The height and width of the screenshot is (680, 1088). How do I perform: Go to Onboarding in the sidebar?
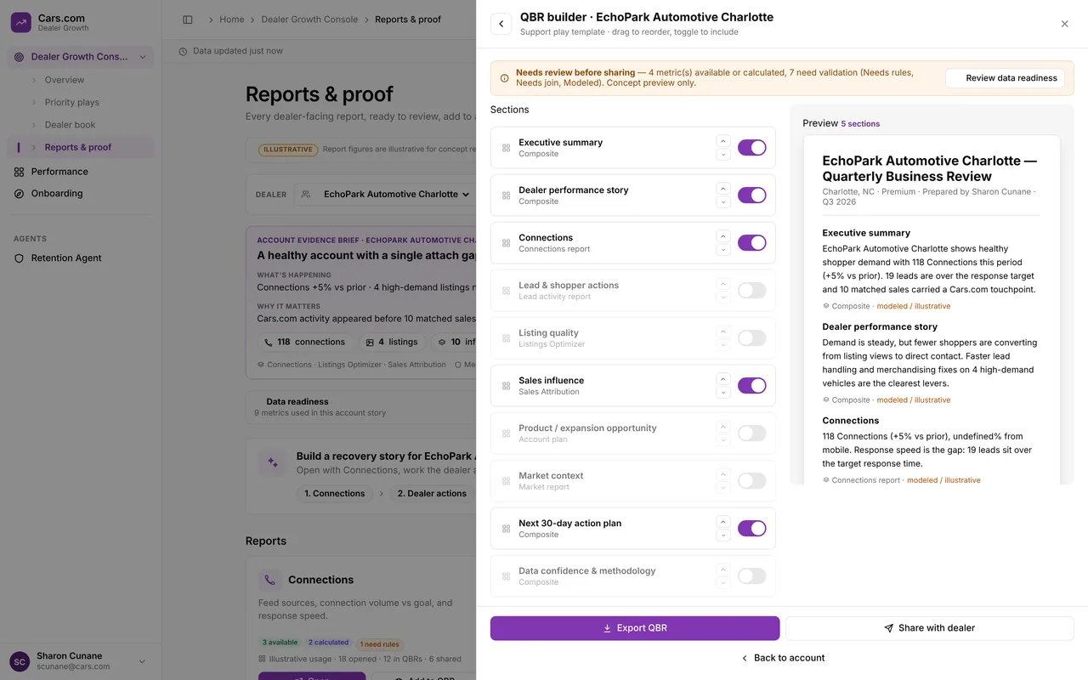57,194
